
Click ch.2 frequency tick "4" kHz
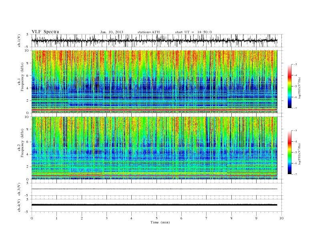coord(28,155)
